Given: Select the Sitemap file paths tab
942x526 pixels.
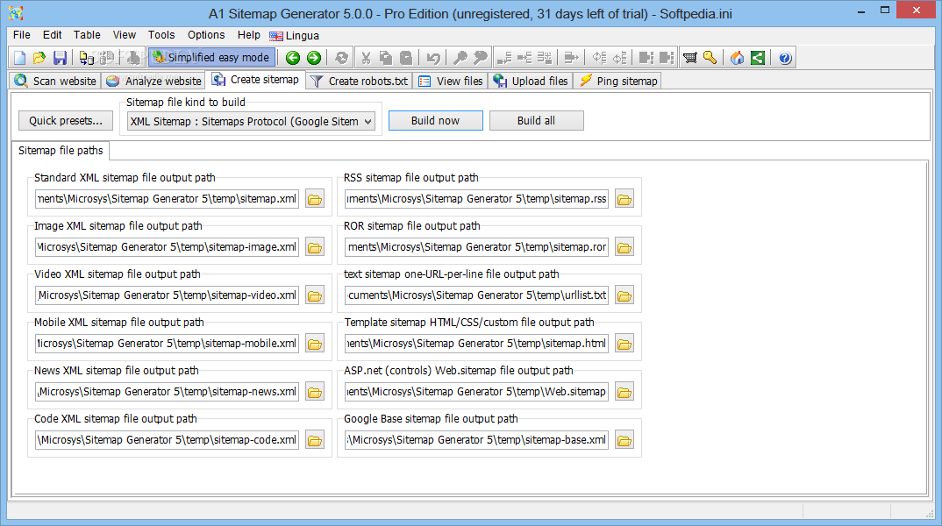Looking at the screenshot, I should (x=60, y=151).
